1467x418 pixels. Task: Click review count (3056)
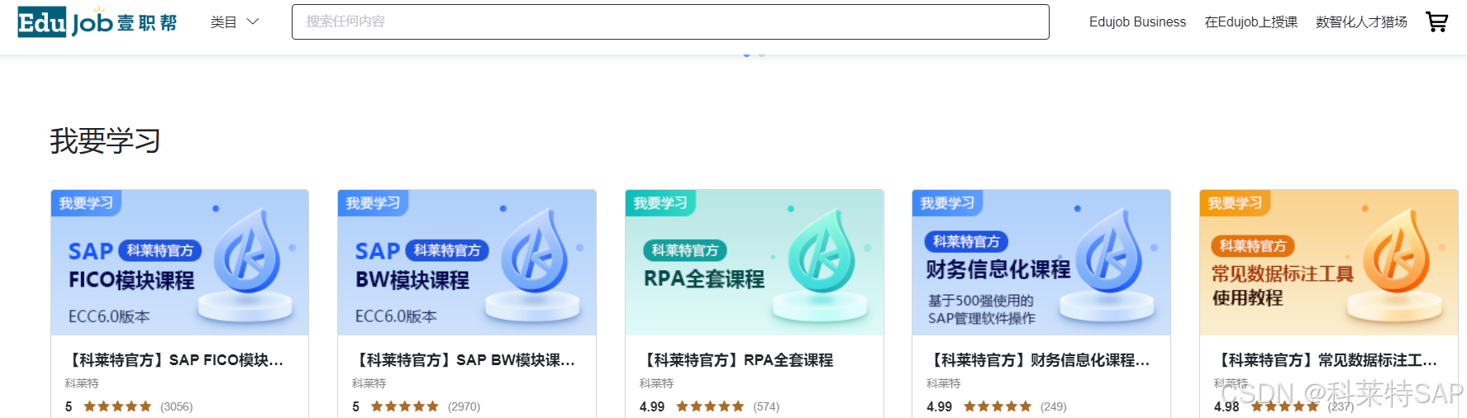pos(176,406)
